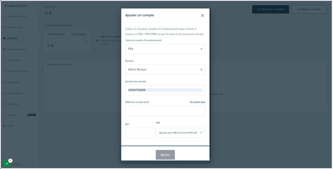Focus the BIC input field
This screenshot has height=169, width=333.
(x=140, y=133)
